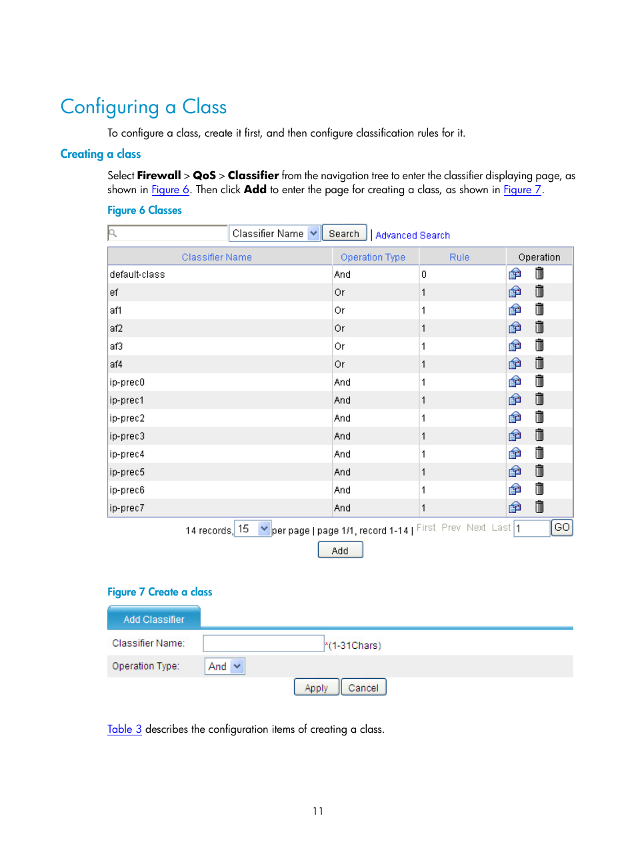Go to First page link

point(426,528)
